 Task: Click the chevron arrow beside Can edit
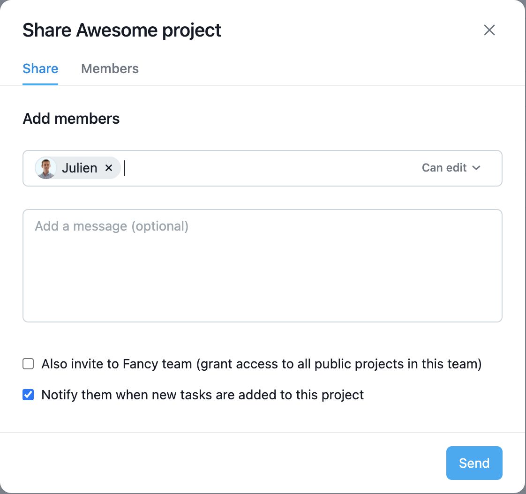477,168
